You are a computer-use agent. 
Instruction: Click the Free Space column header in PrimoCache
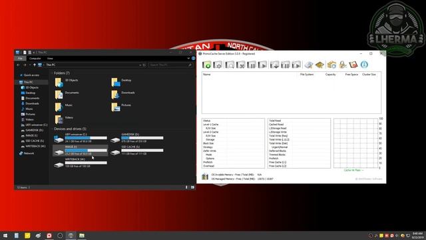(x=351, y=74)
